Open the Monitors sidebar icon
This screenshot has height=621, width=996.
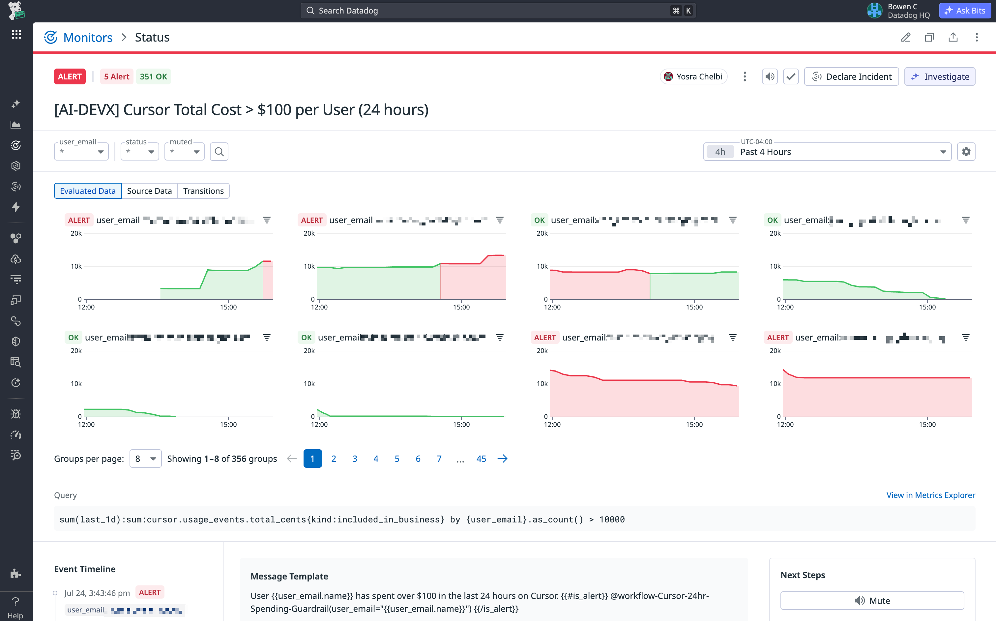16,145
